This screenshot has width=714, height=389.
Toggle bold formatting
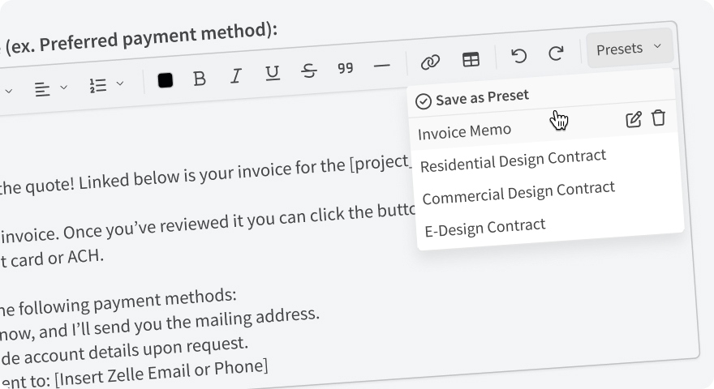point(200,79)
